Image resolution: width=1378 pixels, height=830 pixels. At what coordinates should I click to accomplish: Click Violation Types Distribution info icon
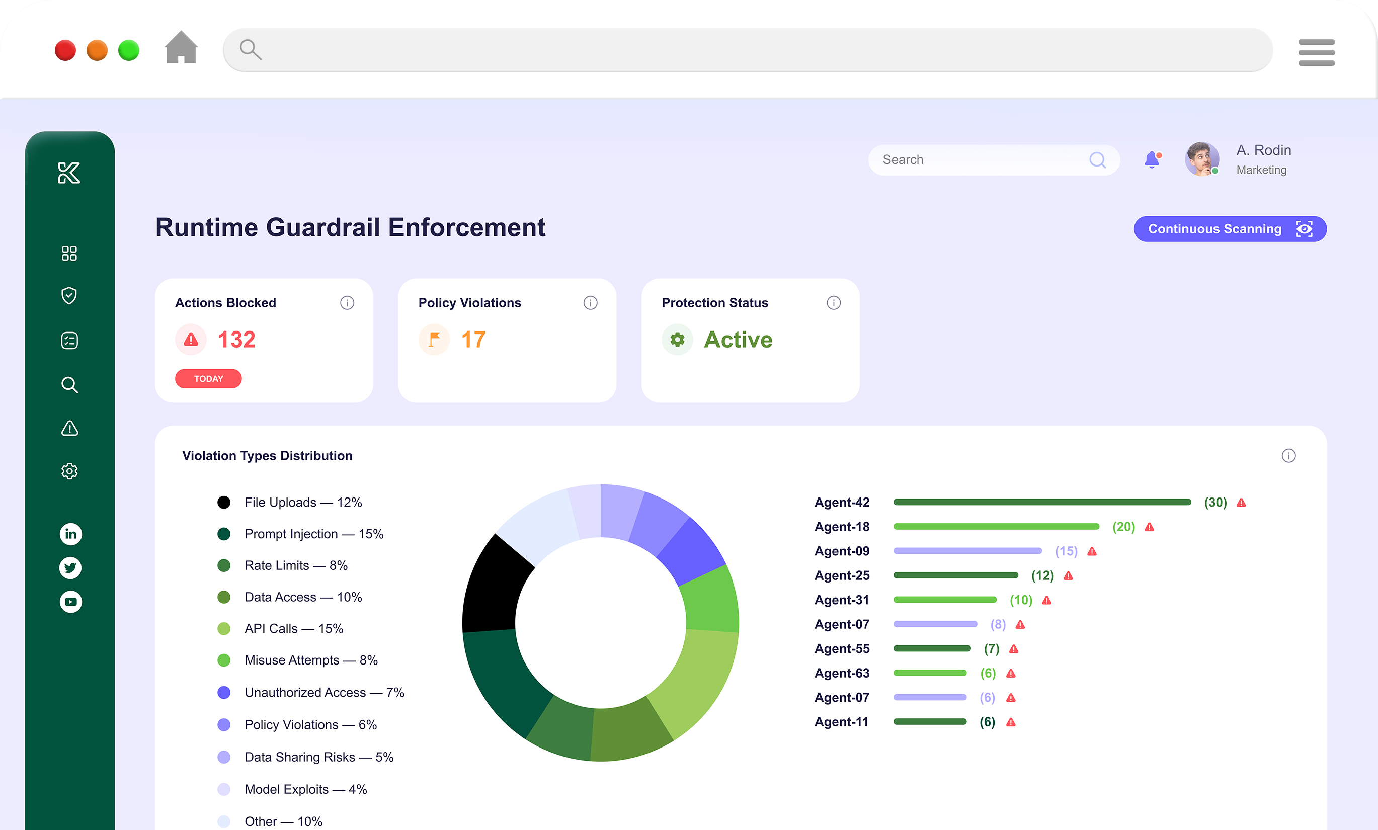pos(1288,455)
